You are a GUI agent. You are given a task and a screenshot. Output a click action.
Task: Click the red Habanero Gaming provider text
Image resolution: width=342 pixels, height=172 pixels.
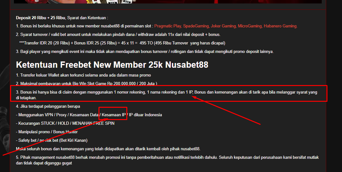pos(281,26)
